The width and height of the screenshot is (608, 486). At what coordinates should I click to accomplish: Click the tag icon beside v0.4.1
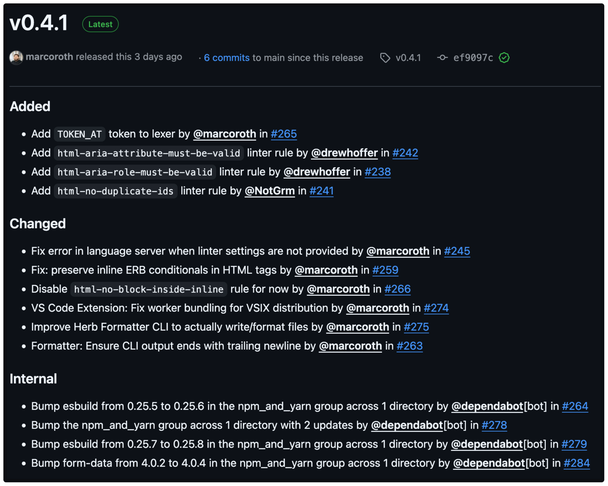coord(385,58)
